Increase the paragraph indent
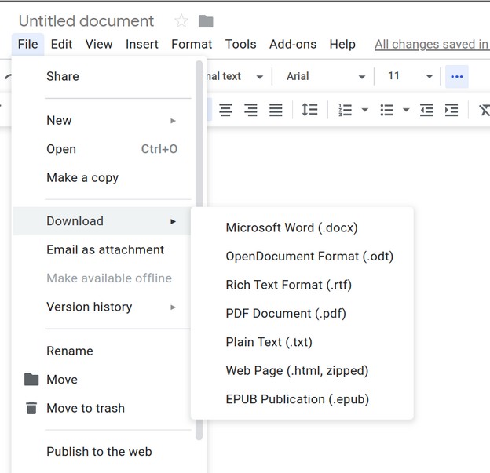 451,111
